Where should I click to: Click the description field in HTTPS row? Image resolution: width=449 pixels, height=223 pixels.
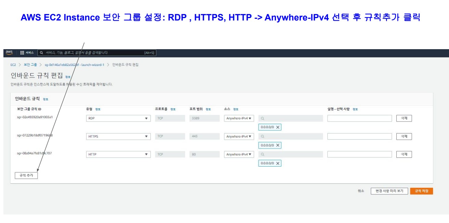point(359,136)
